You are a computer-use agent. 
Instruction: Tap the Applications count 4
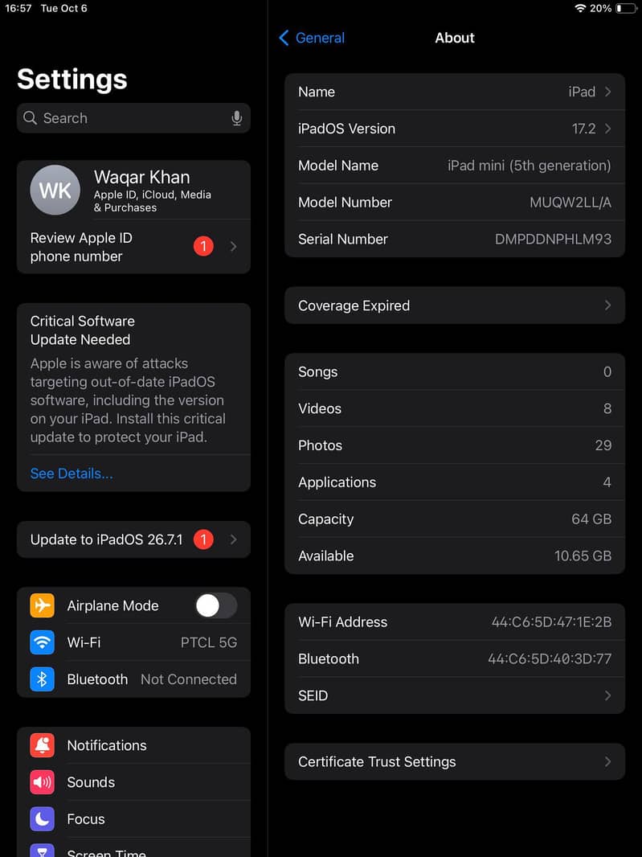607,482
